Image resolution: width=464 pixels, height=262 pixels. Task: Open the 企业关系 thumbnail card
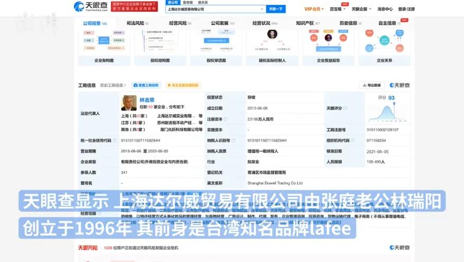pyautogui.click(x=385, y=47)
